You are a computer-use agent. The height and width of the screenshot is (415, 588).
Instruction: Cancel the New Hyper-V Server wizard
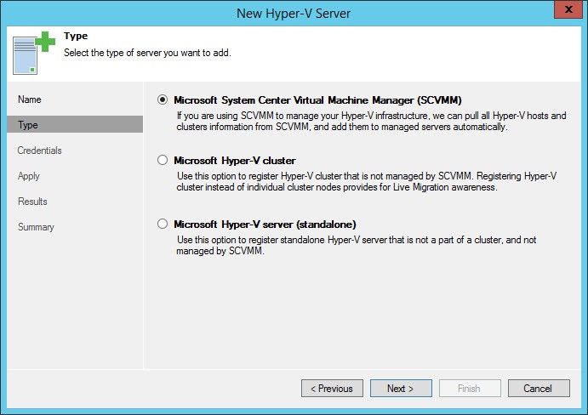tap(539, 388)
